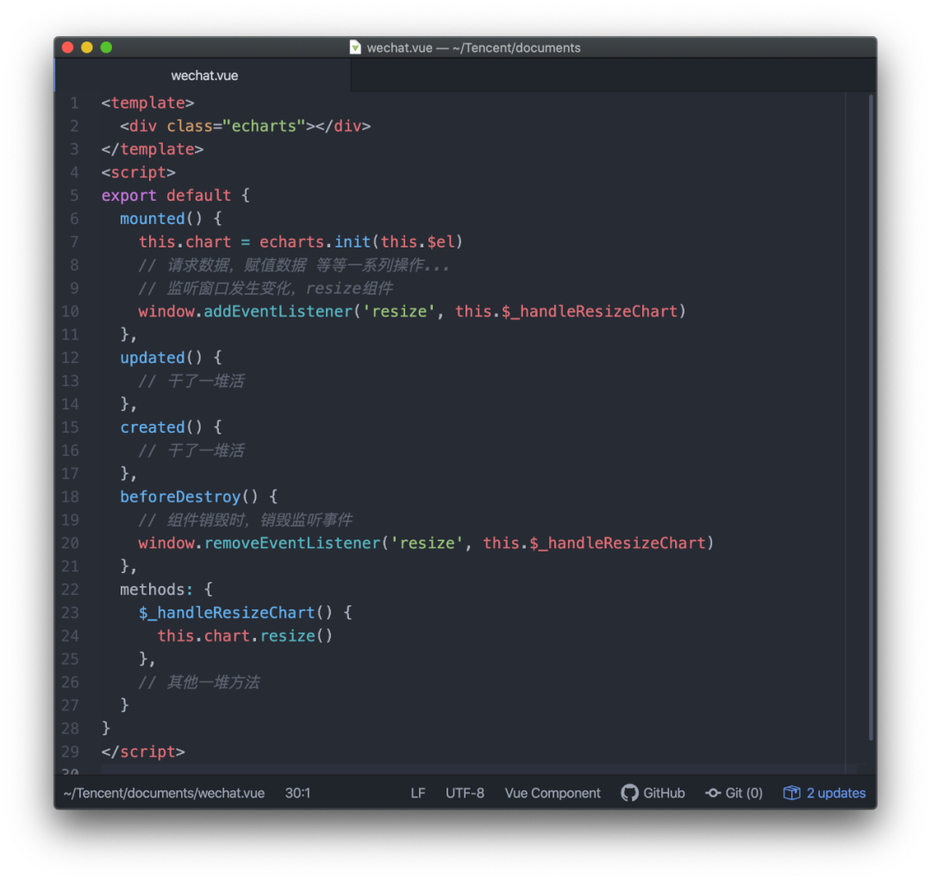Open the "2 updates" notification
The height and width of the screenshot is (880, 931).
(832, 793)
